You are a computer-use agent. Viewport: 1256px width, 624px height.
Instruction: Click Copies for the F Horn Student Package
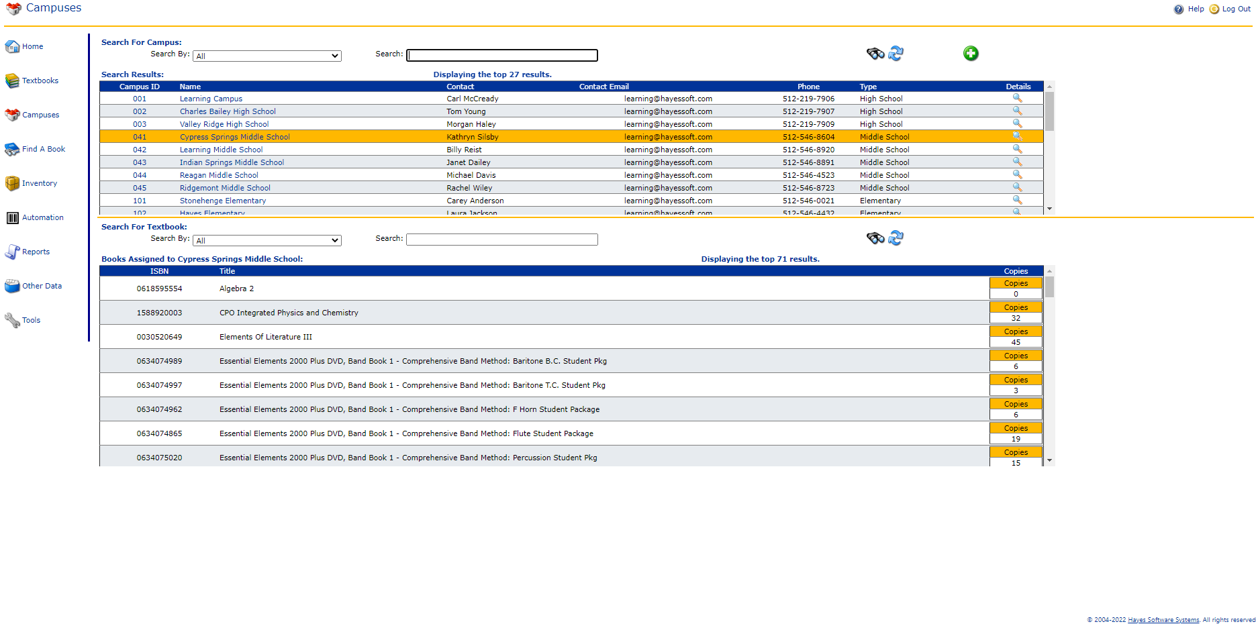point(1016,404)
